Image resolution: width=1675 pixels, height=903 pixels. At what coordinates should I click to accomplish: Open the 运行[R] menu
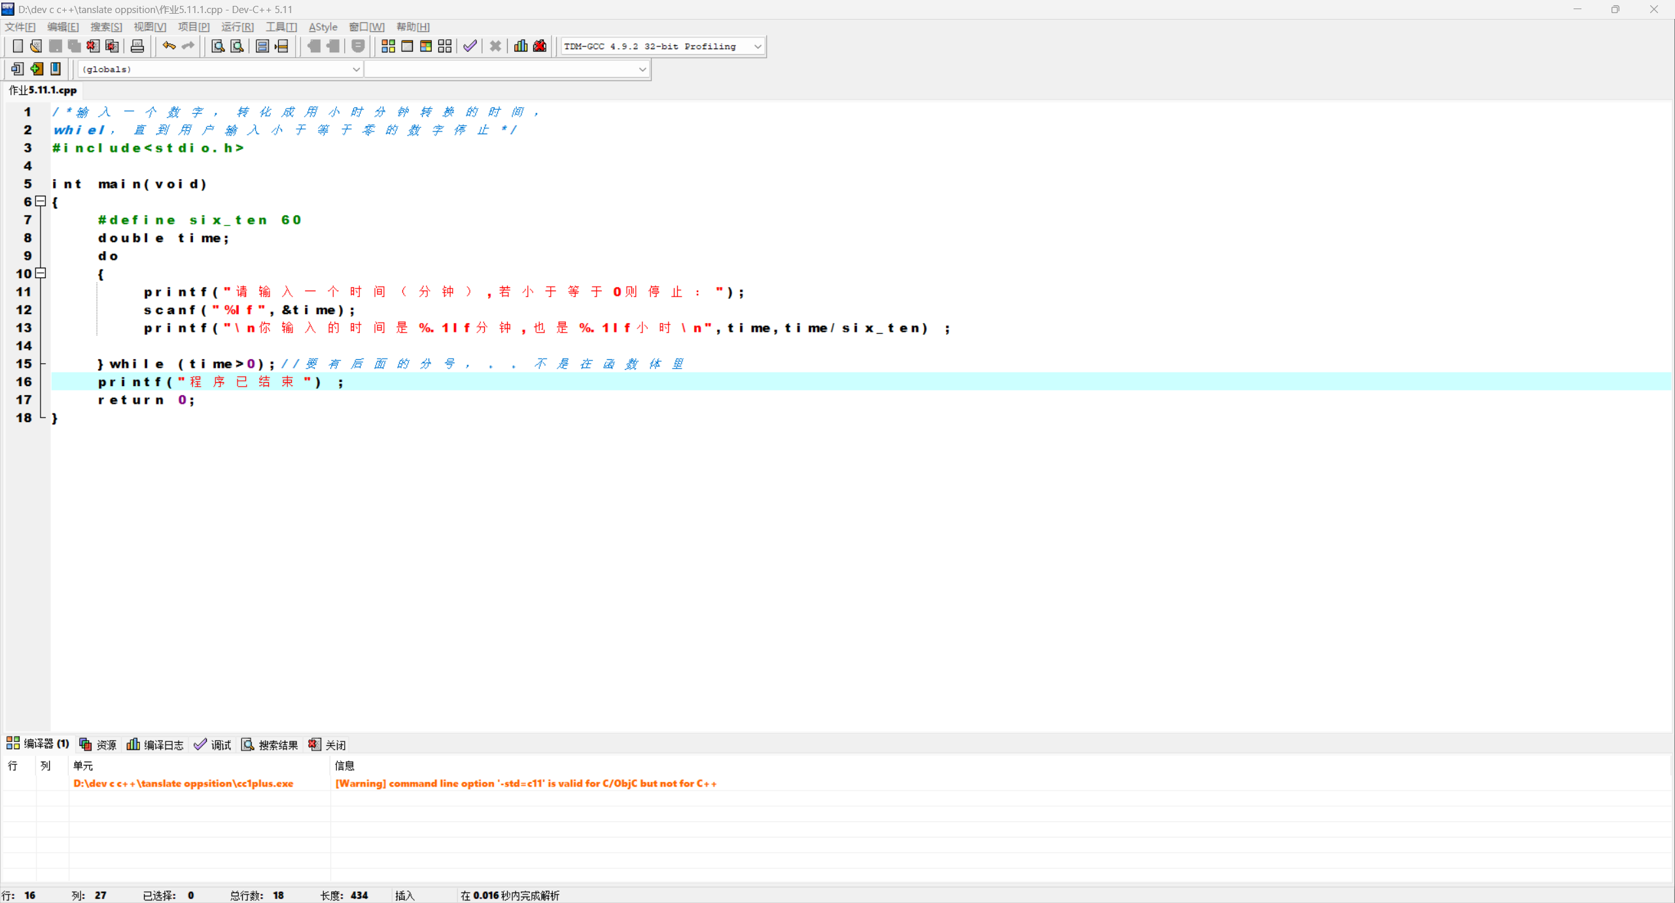pos(237,27)
